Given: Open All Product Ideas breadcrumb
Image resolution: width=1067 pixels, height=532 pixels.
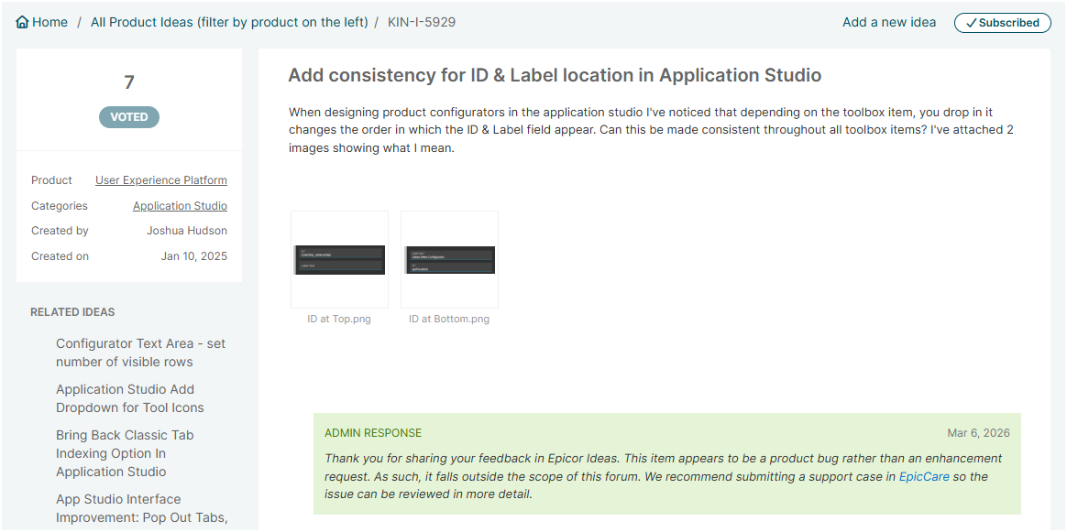Looking at the screenshot, I should 229,22.
